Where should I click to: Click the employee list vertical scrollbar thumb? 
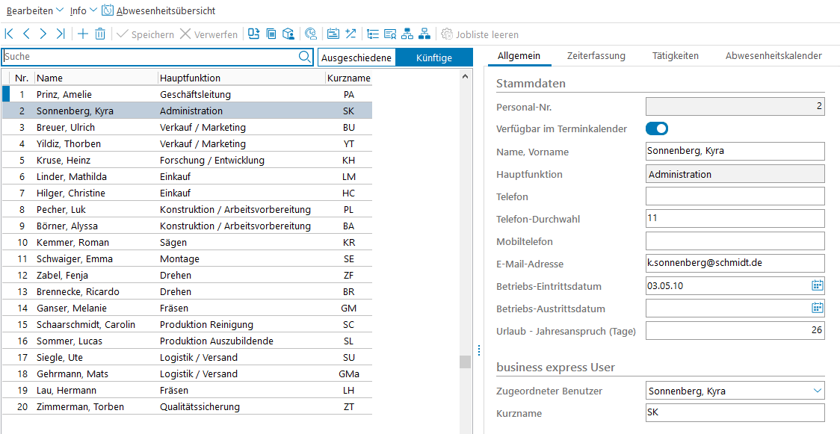click(x=465, y=362)
